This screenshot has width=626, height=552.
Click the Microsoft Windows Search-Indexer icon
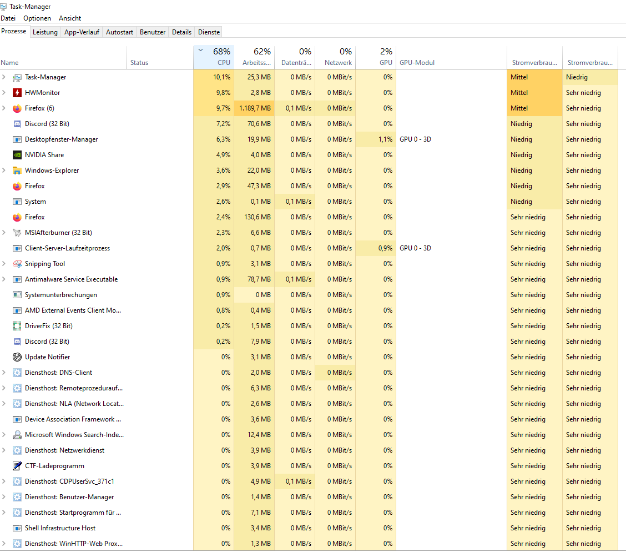(17, 435)
